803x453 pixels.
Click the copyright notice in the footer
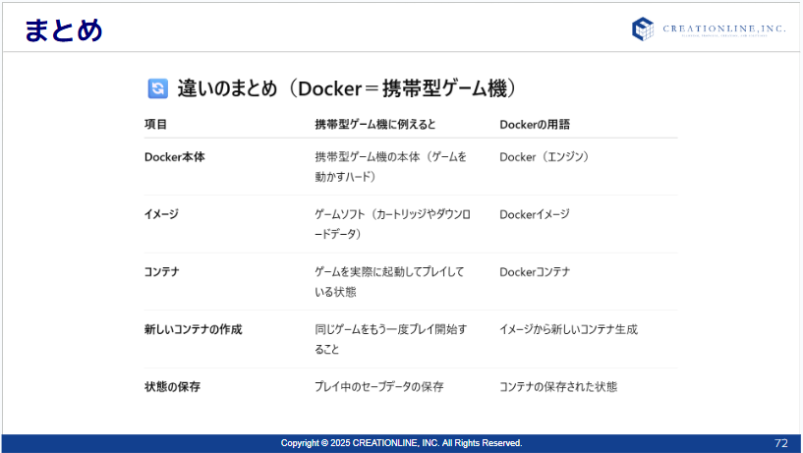(x=401, y=443)
